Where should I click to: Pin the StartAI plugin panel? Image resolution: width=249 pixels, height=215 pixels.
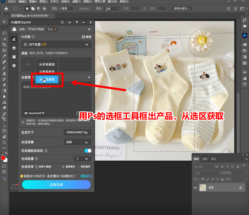(x=77, y=22)
